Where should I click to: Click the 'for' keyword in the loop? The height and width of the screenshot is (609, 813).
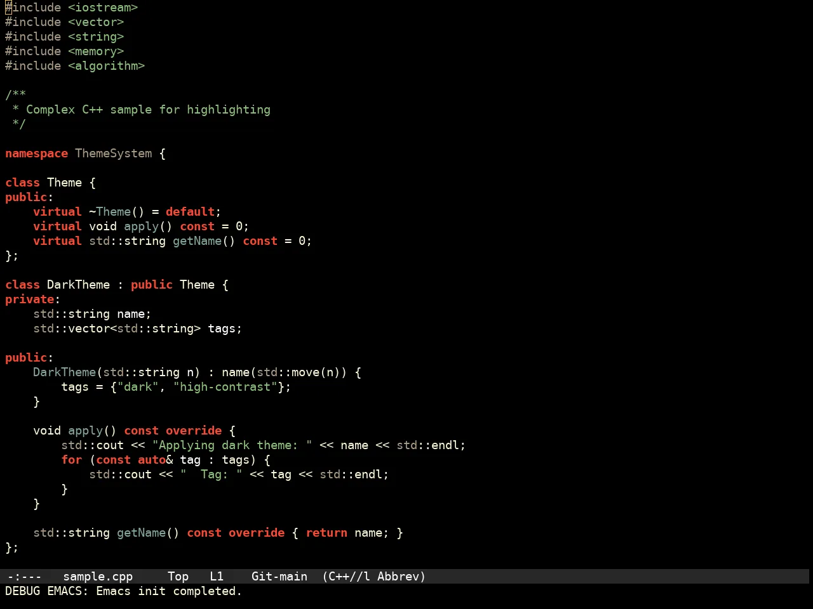click(x=72, y=460)
